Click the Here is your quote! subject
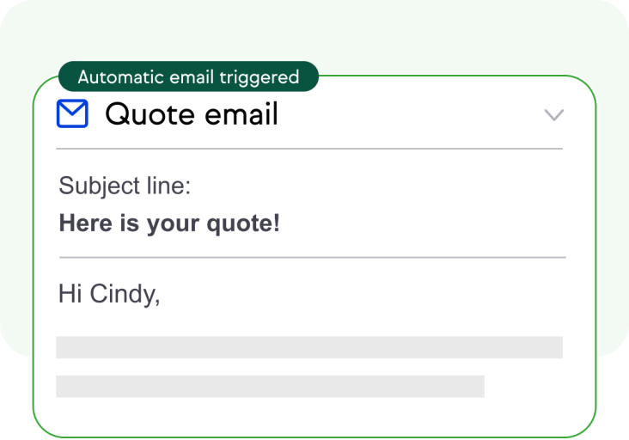Screen dimensions: 629x440 (x=169, y=223)
